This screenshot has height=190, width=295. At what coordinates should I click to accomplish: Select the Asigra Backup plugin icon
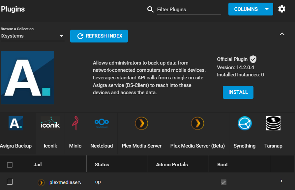pos(15,123)
